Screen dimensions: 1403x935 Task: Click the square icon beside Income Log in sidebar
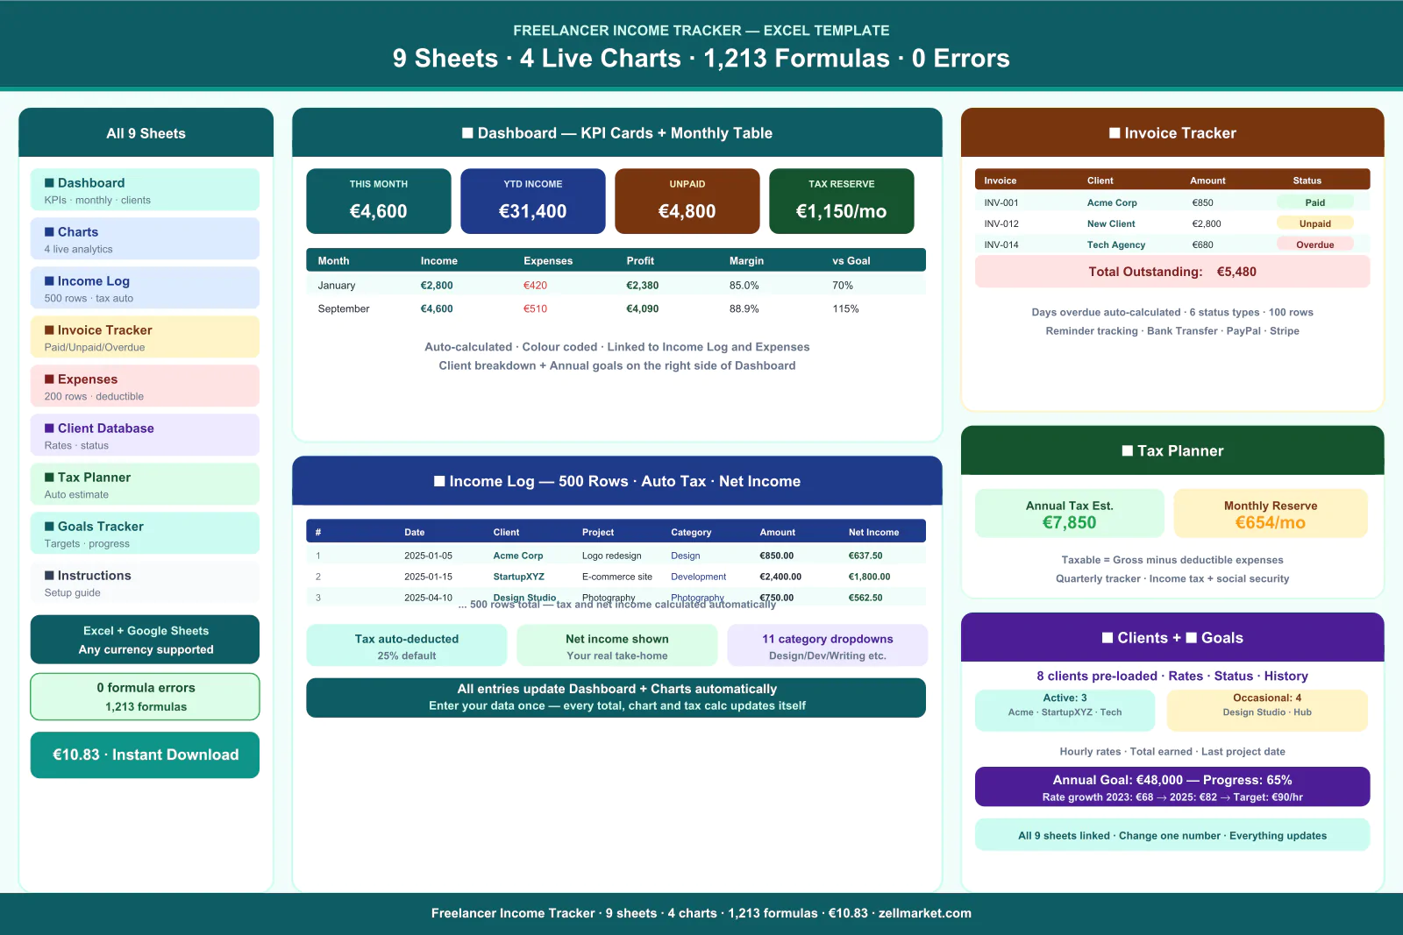tap(49, 281)
